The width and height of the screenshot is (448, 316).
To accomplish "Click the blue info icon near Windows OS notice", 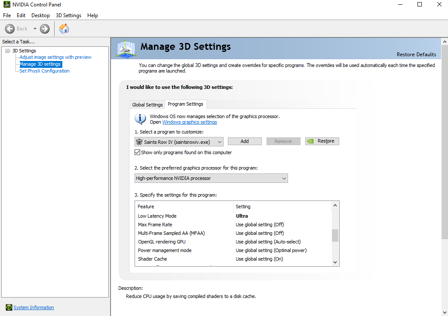I will (140, 119).
